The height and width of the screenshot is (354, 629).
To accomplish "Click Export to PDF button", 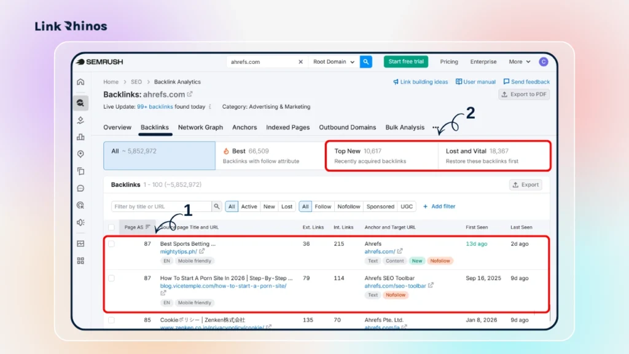I will [x=524, y=94].
